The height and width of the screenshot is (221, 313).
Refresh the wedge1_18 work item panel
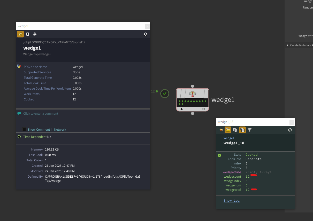tap(290, 130)
